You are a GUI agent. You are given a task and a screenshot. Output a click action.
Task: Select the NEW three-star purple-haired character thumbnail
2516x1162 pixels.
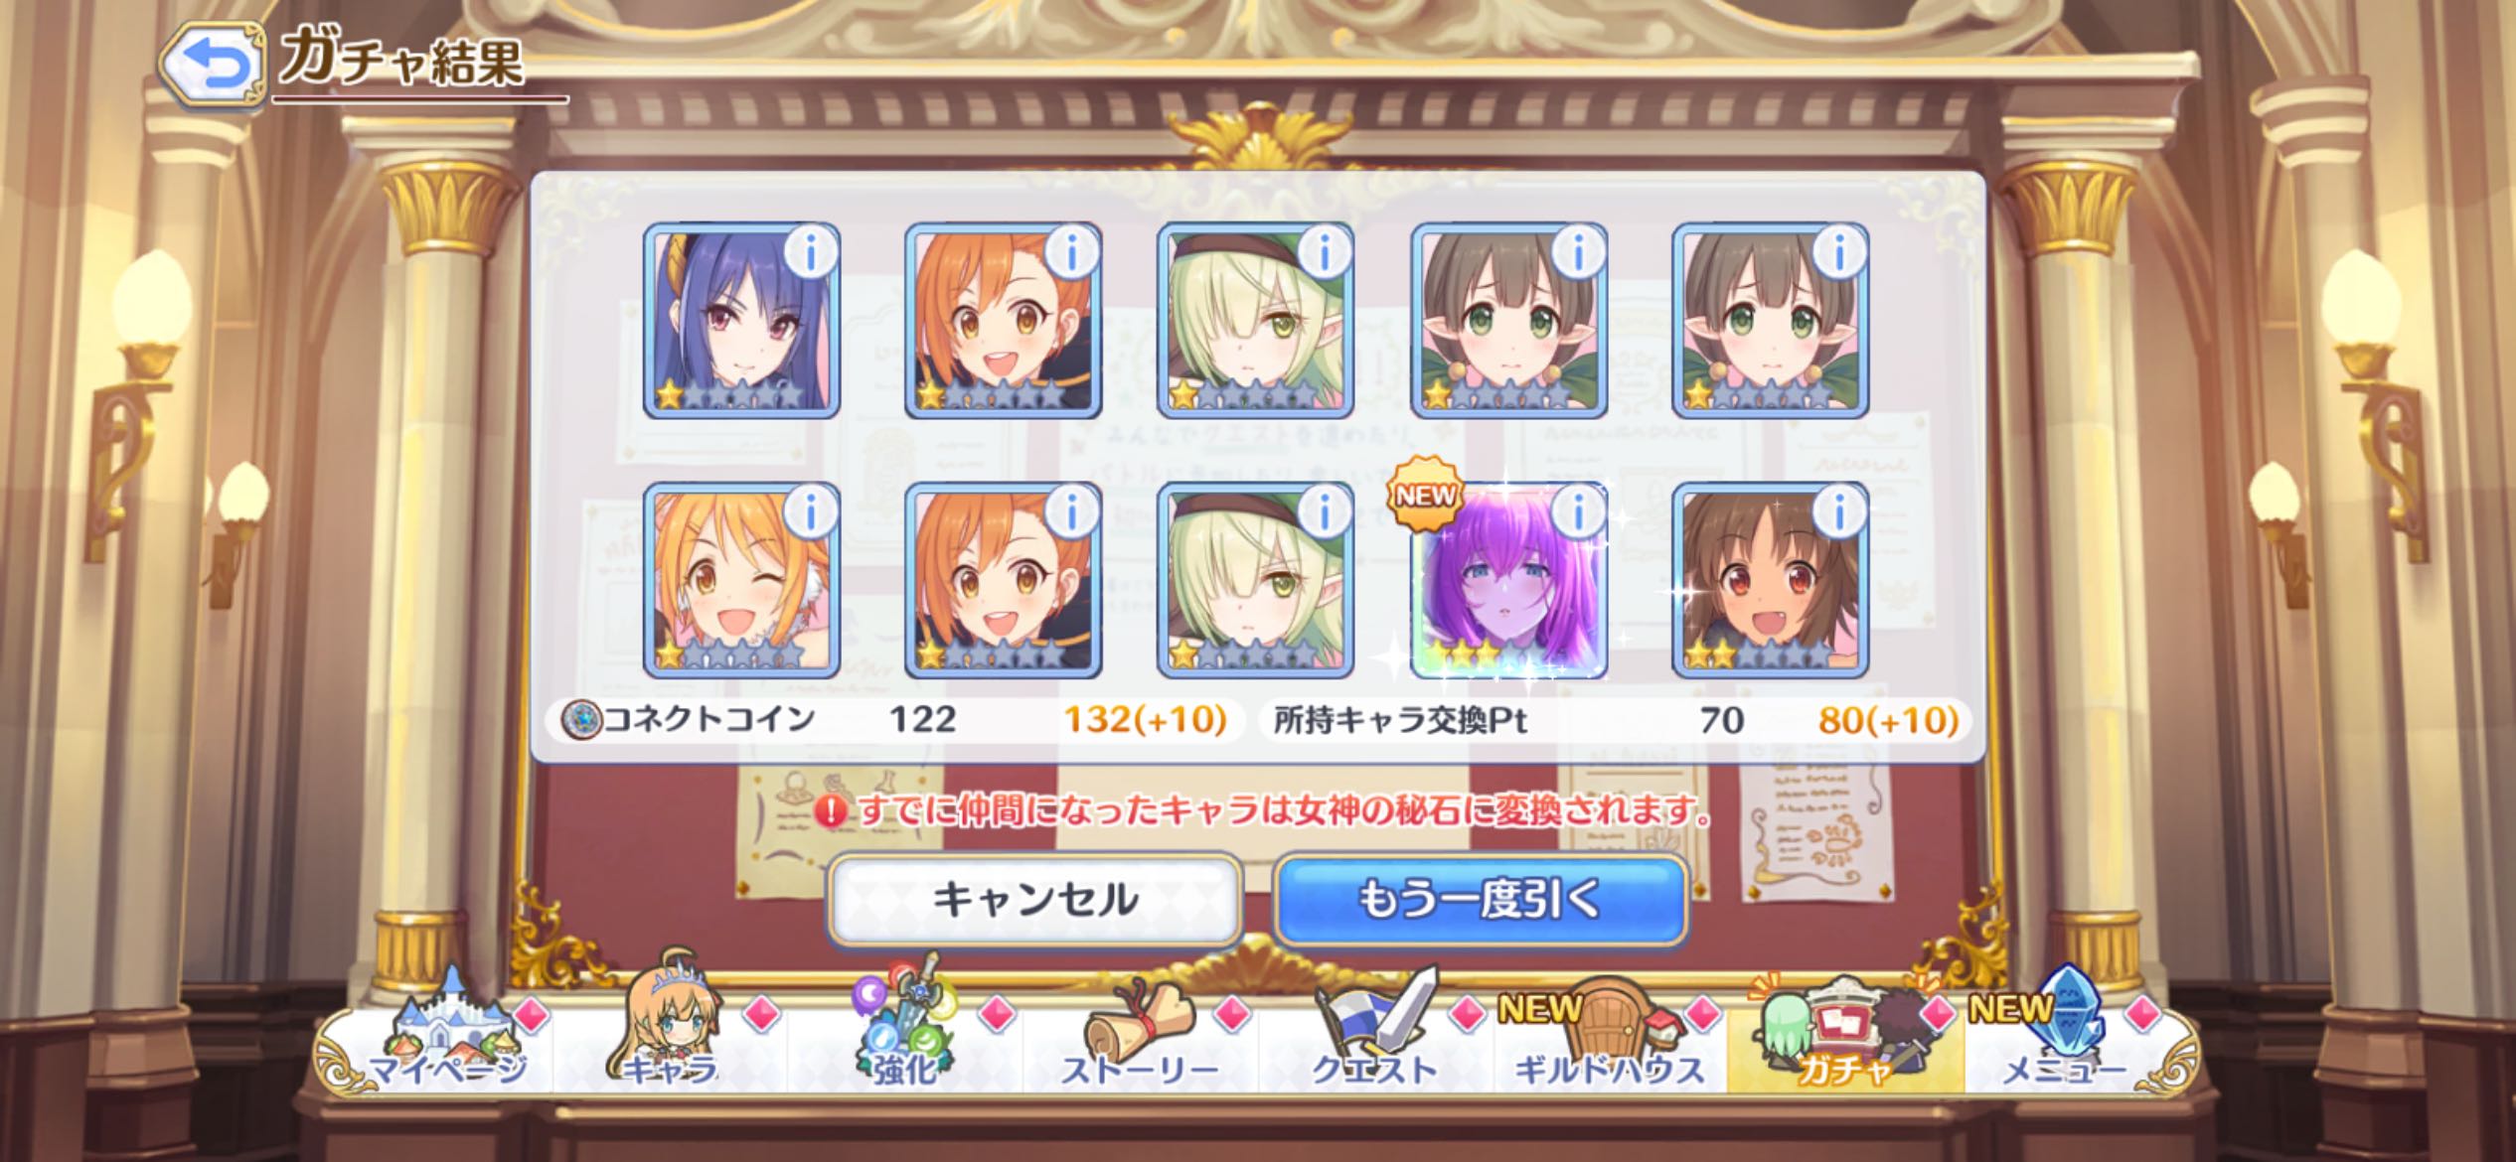point(1509,581)
